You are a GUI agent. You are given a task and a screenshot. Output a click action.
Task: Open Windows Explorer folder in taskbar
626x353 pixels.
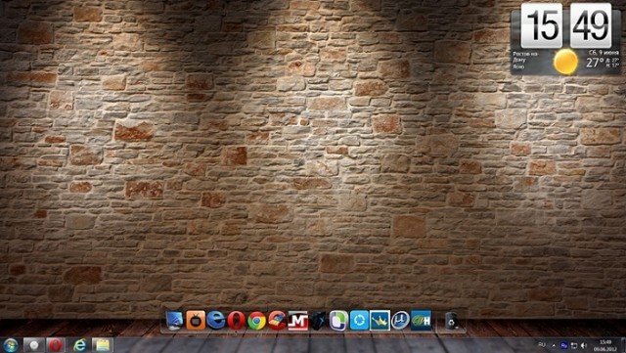point(102,345)
